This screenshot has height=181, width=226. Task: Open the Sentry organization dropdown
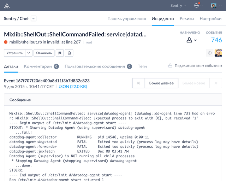click(178, 6)
